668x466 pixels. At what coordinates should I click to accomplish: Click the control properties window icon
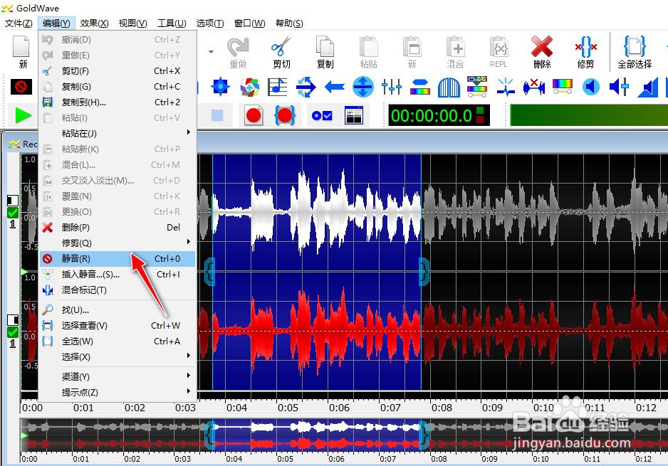pyautogui.click(x=354, y=115)
